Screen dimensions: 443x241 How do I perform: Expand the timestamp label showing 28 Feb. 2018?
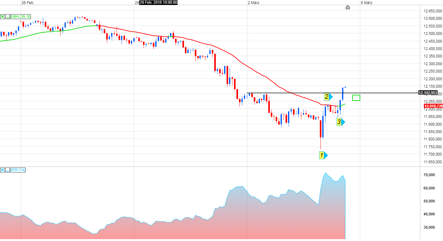point(158,2)
